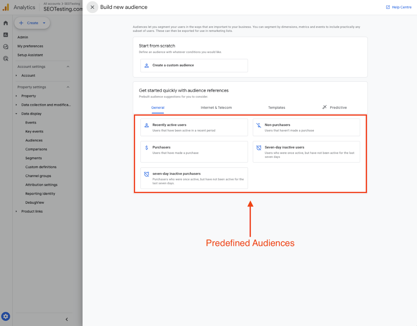
Task: Open the Audiences item under Data display
Action: tap(34, 140)
